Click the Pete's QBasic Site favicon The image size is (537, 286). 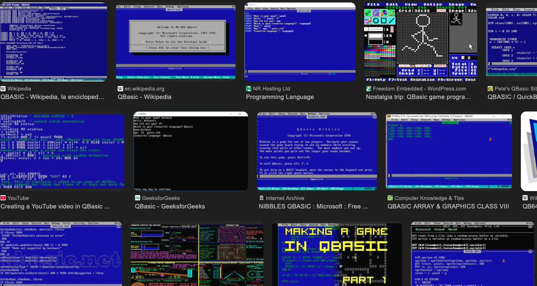tap(490, 89)
